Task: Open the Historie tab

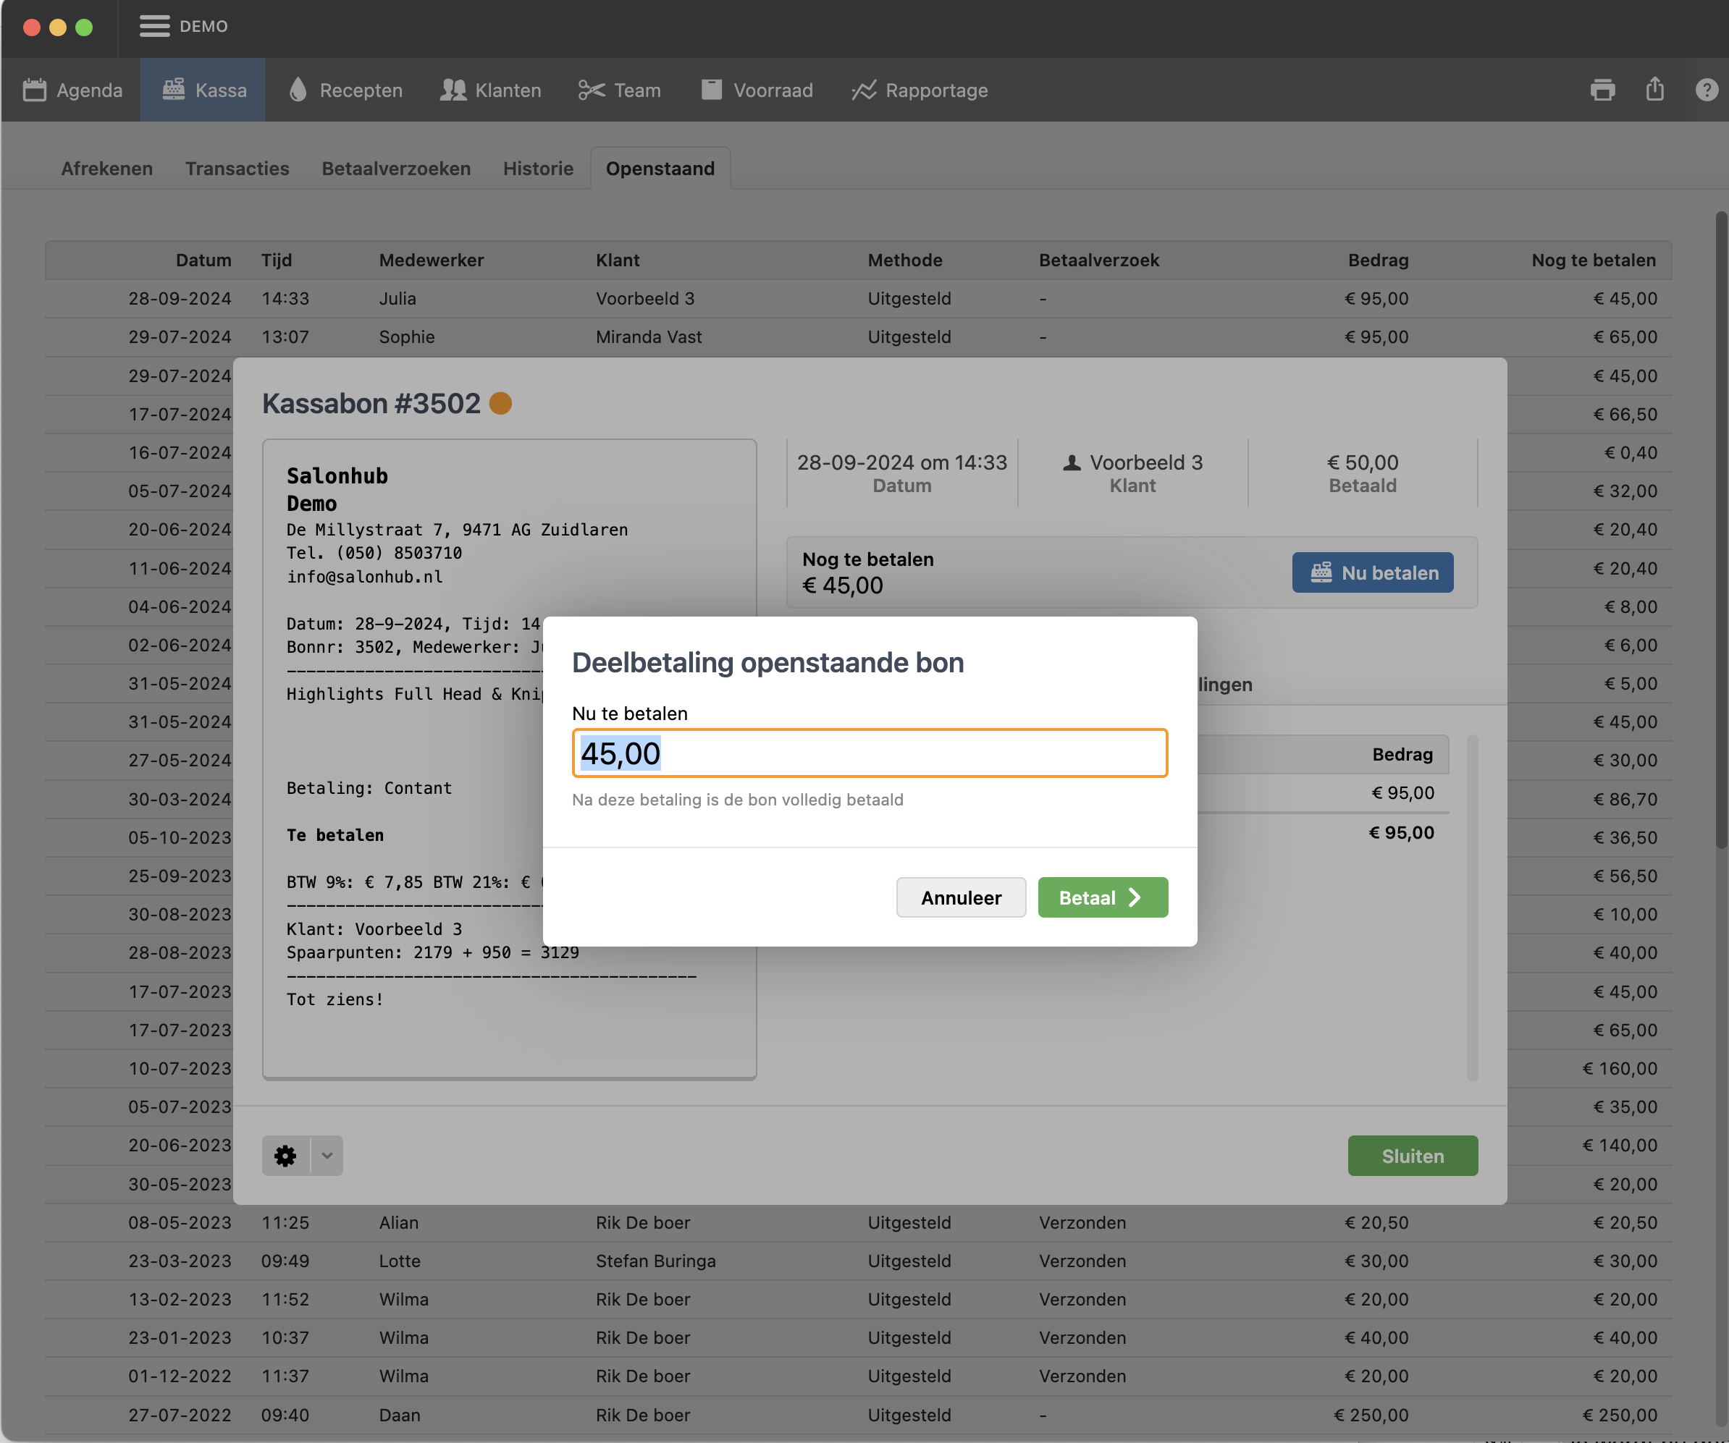Action: (538, 169)
